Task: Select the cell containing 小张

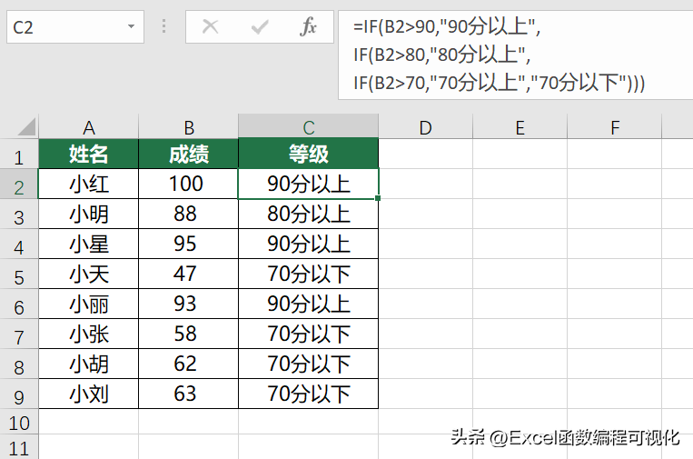Action: point(89,334)
